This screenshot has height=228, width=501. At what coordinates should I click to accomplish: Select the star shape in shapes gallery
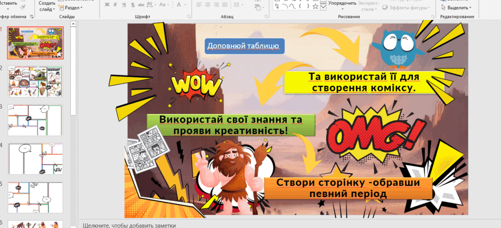click(x=315, y=6)
